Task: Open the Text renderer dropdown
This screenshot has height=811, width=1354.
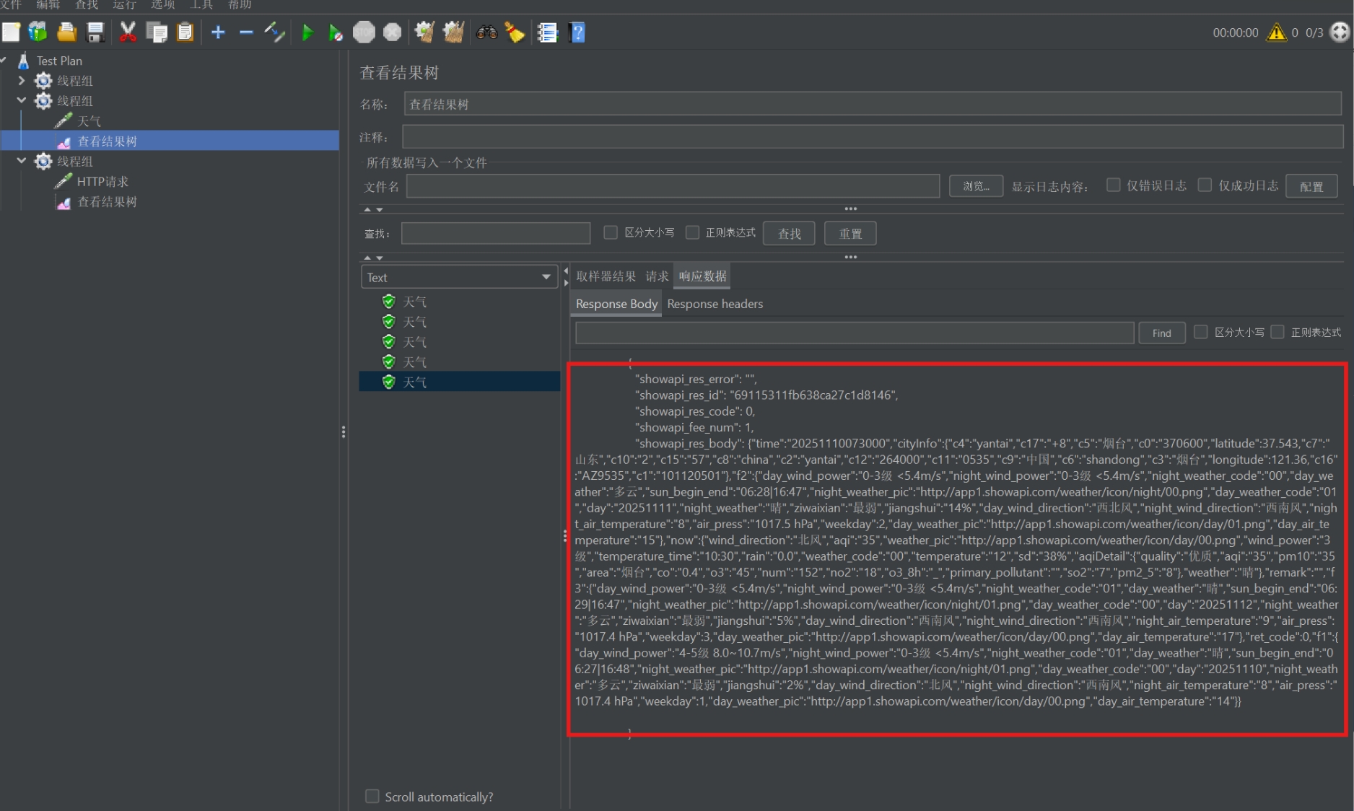Action: (458, 277)
